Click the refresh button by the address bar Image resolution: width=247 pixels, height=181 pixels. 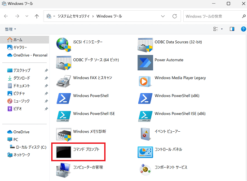[x=175, y=16]
